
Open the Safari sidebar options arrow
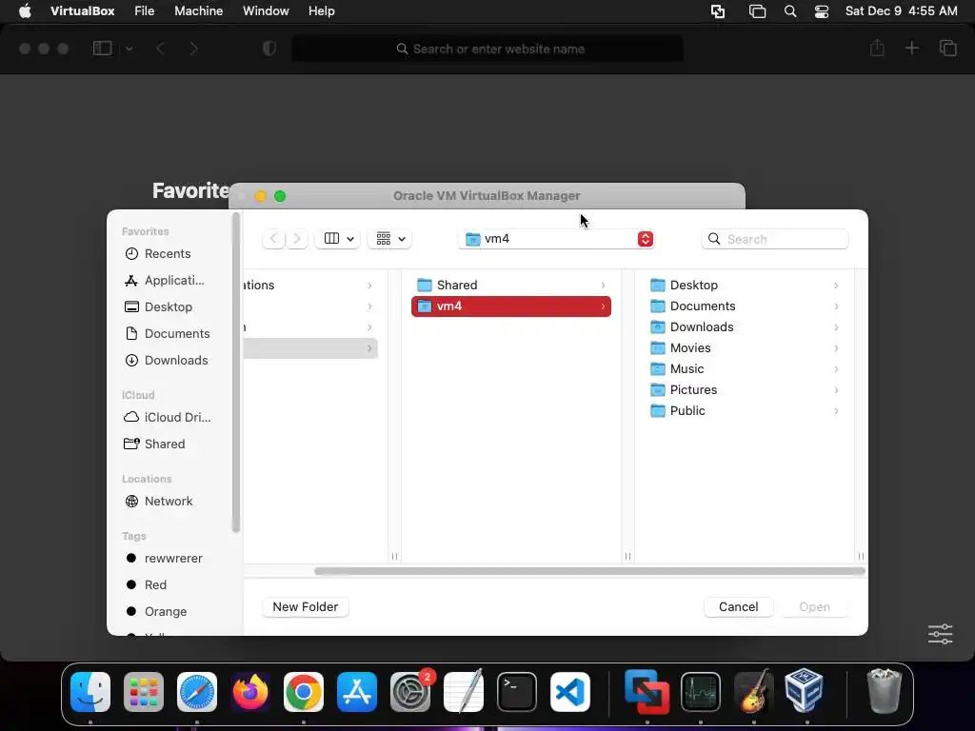click(x=129, y=49)
